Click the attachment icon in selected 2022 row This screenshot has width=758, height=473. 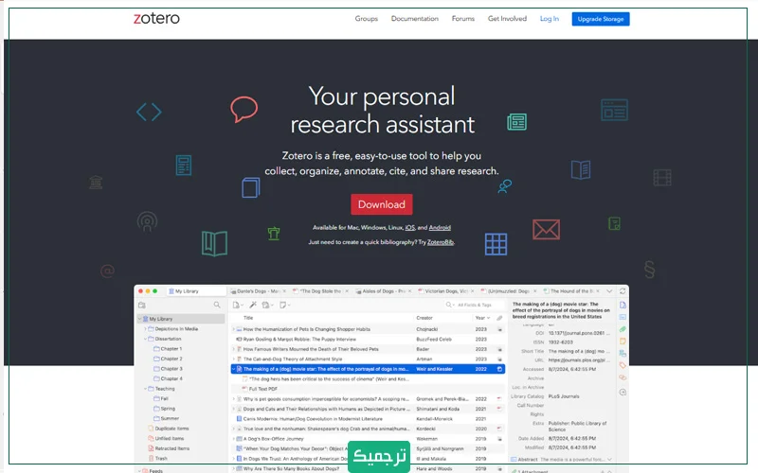click(500, 369)
